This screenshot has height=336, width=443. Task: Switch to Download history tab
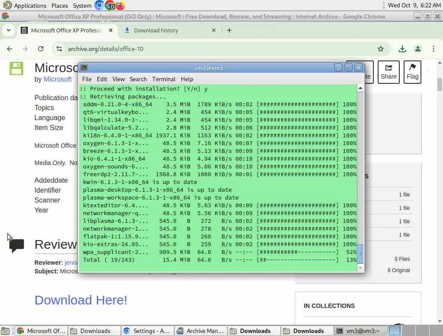(x=170, y=30)
